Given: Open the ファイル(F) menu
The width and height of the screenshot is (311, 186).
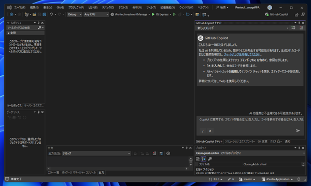Looking at the screenshot, I should (20, 8).
